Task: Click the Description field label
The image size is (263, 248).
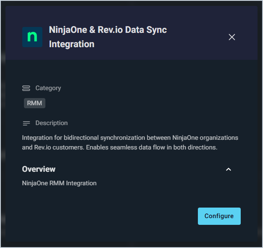Action: coord(51,123)
